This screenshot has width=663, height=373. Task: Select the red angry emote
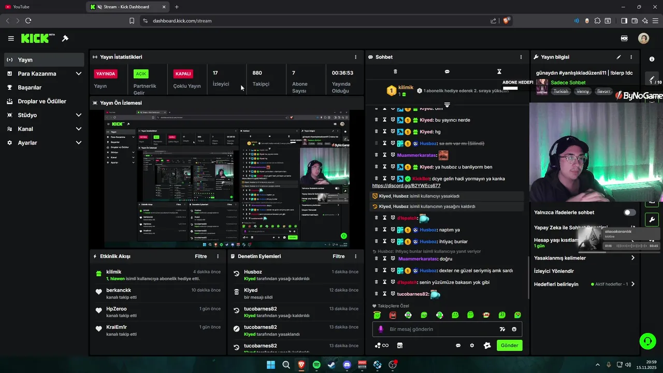pyautogui.click(x=393, y=315)
